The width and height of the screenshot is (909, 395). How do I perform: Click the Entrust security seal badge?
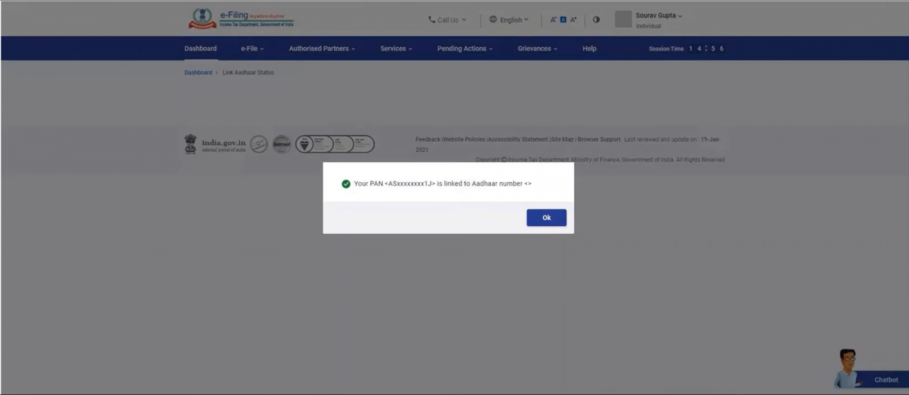(x=282, y=144)
